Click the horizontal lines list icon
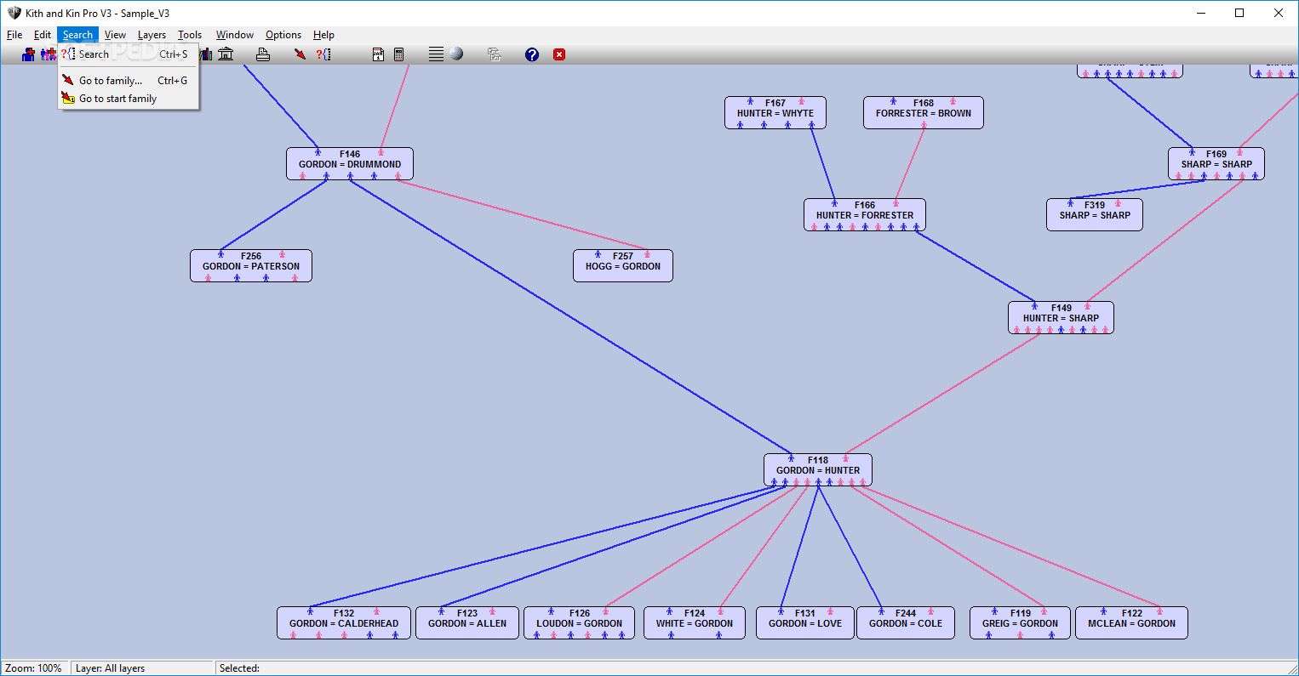The image size is (1299, 676). click(436, 54)
